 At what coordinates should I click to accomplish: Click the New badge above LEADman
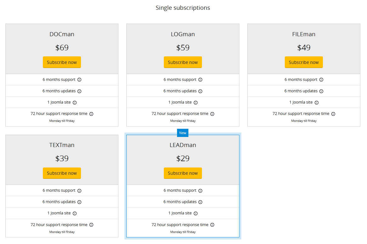pos(183,133)
